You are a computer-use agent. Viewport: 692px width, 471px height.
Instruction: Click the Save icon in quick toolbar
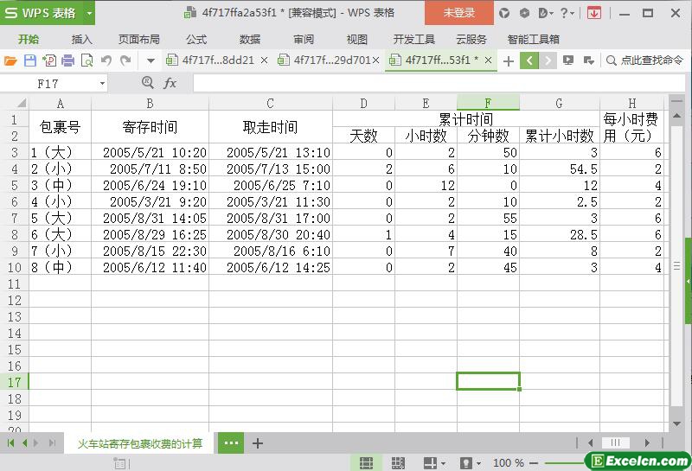[x=29, y=60]
